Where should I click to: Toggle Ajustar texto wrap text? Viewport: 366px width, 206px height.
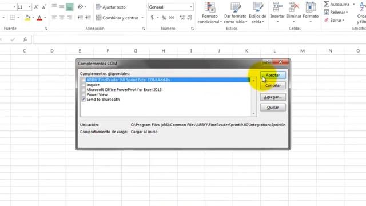111,7
